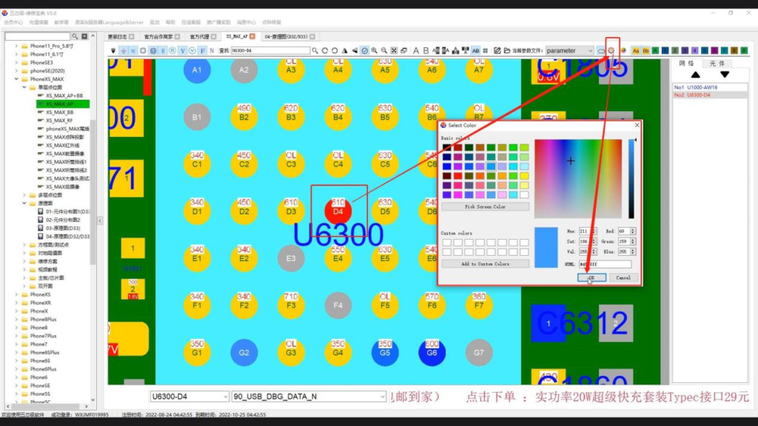Toggle the Aa text color toolbar button
This screenshot has height=426, width=758.
tap(636, 50)
